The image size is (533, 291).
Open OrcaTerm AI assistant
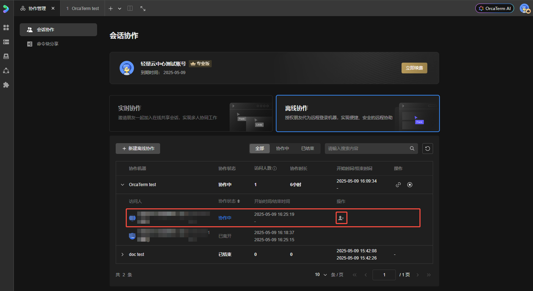tap(495, 8)
